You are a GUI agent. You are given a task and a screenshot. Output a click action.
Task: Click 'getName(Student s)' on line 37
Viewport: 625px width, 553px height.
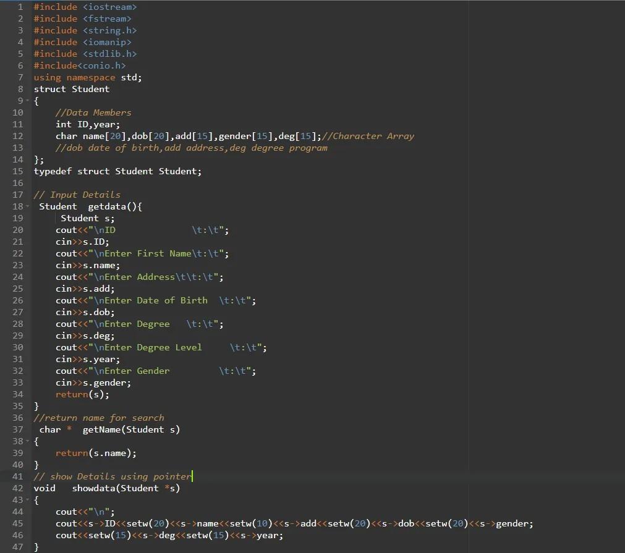click(132, 429)
